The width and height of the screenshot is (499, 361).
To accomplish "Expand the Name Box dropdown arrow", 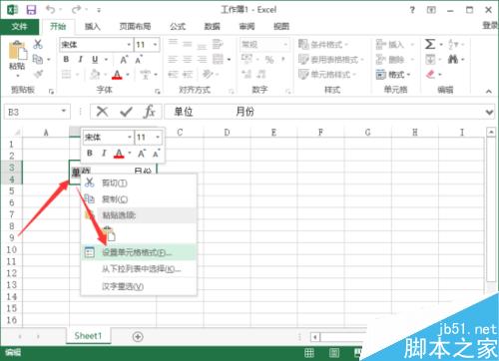I will coord(64,111).
